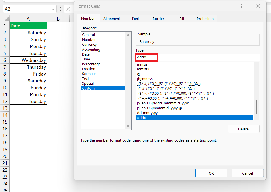Image resolution: width=271 pixels, height=192 pixels.
Task: Open the Protection tab
Action: tap(205, 19)
